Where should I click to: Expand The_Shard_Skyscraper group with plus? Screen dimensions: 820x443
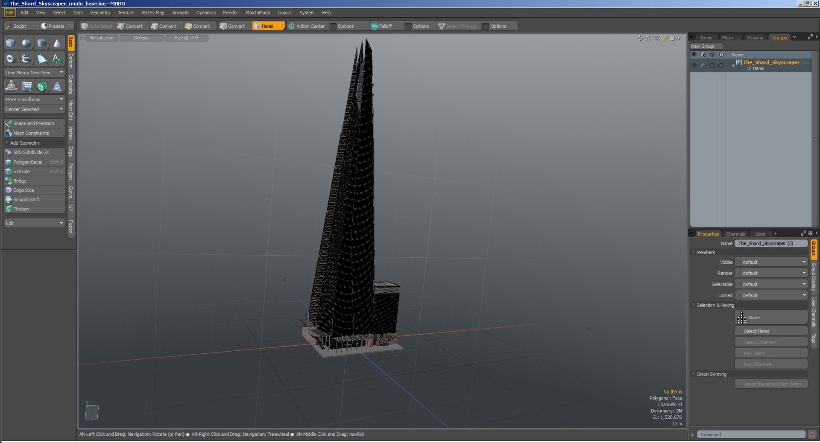733,65
